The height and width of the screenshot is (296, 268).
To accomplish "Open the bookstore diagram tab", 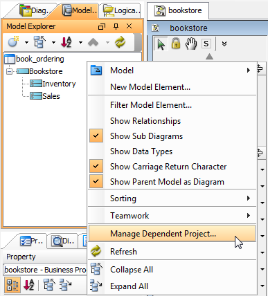I will coord(178,10).
